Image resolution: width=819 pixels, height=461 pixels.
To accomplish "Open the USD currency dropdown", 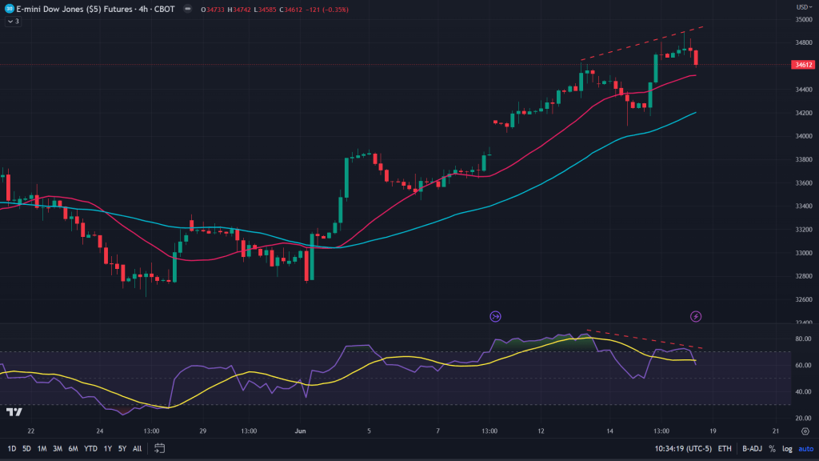I will click(x=802, y=7).
